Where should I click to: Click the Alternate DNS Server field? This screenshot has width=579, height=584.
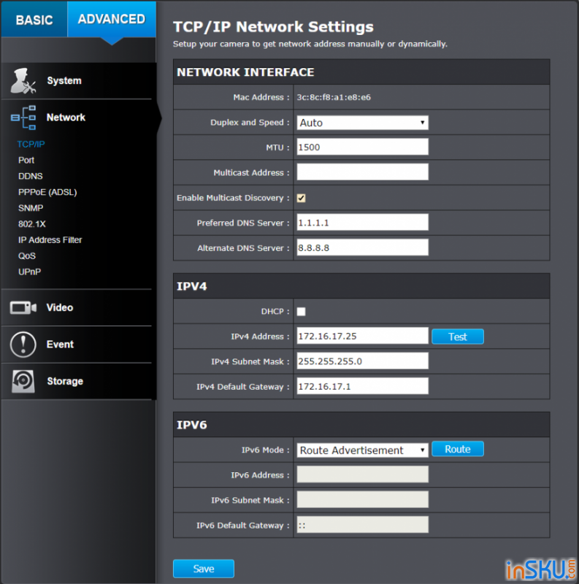pyautogui.click(x=363, y=247)
